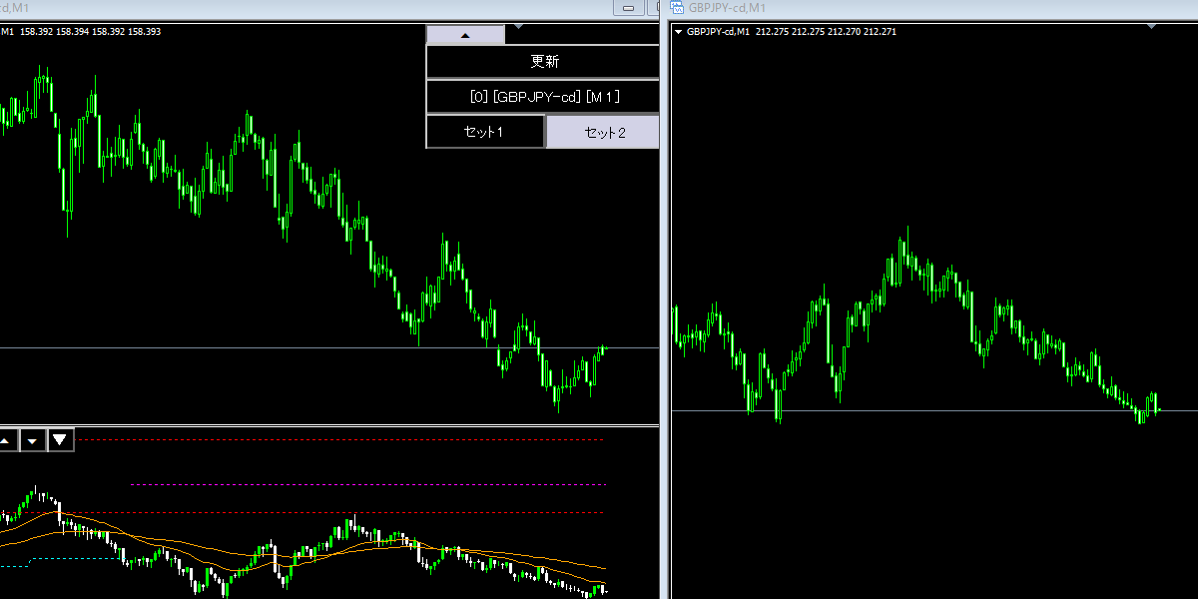
Task: Click the OHLC price text in left chart
Action: click(x=90, y=32)
